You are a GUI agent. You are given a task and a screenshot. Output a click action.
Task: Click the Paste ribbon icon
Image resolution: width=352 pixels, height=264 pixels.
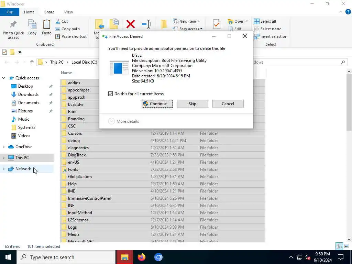point(46,24)
